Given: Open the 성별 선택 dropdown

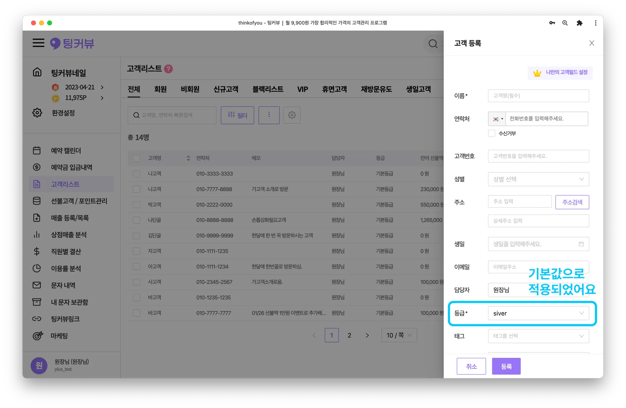Looking at the screenshot, I should coord(538,179).
